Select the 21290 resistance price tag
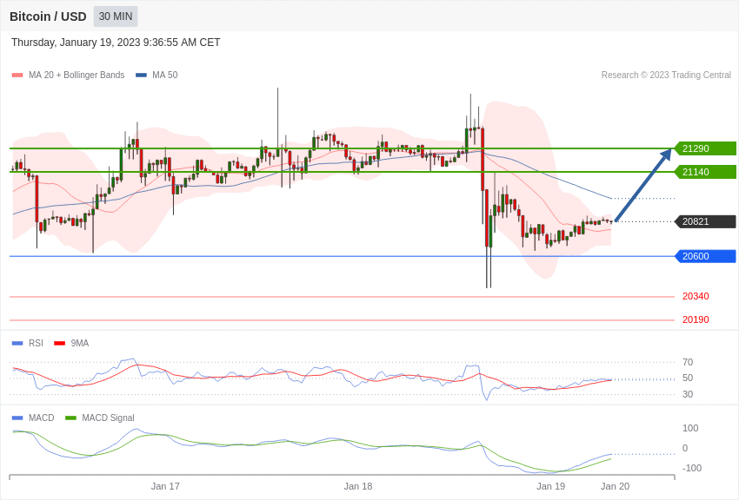 tap(706, 148)
